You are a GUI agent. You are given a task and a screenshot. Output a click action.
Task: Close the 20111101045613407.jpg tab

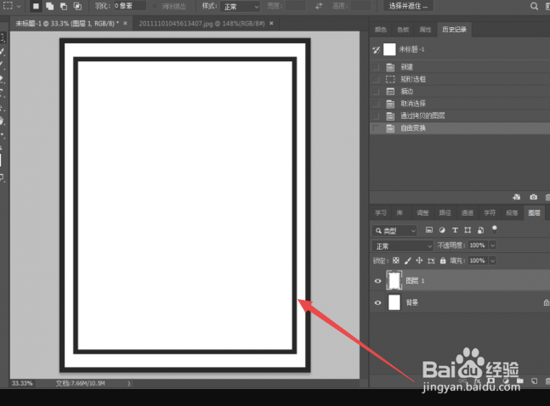pyautogui.click(x=271, y=24)
